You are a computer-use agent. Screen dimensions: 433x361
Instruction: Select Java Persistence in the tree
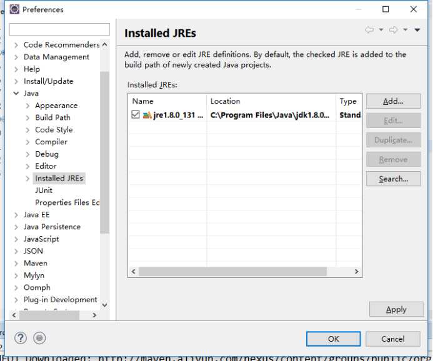[52, 227]
